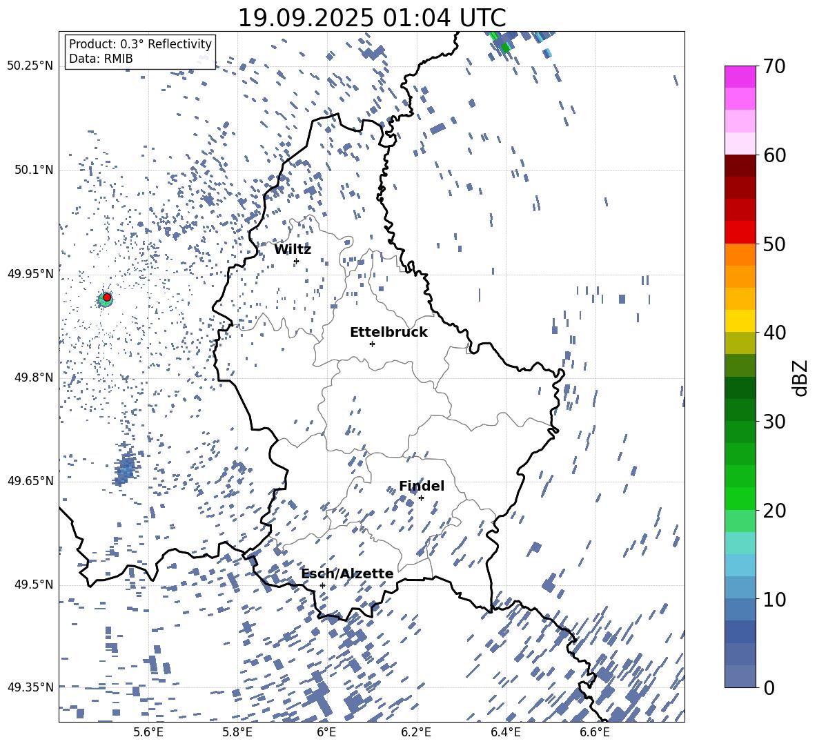
Task: Click the 6.4°E longitude label
Action: click(505, 732)
